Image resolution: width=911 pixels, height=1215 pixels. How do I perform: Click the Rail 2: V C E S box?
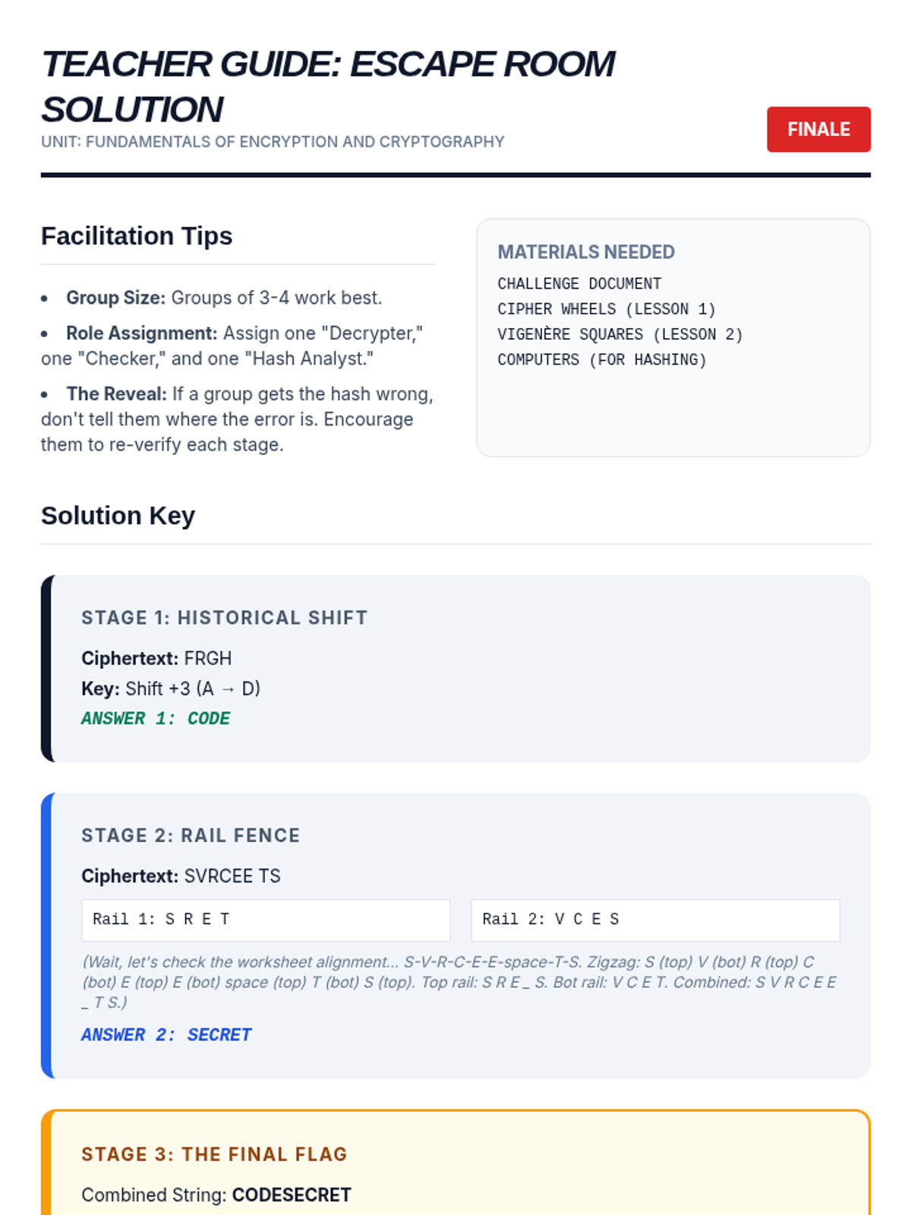point(655,920)
